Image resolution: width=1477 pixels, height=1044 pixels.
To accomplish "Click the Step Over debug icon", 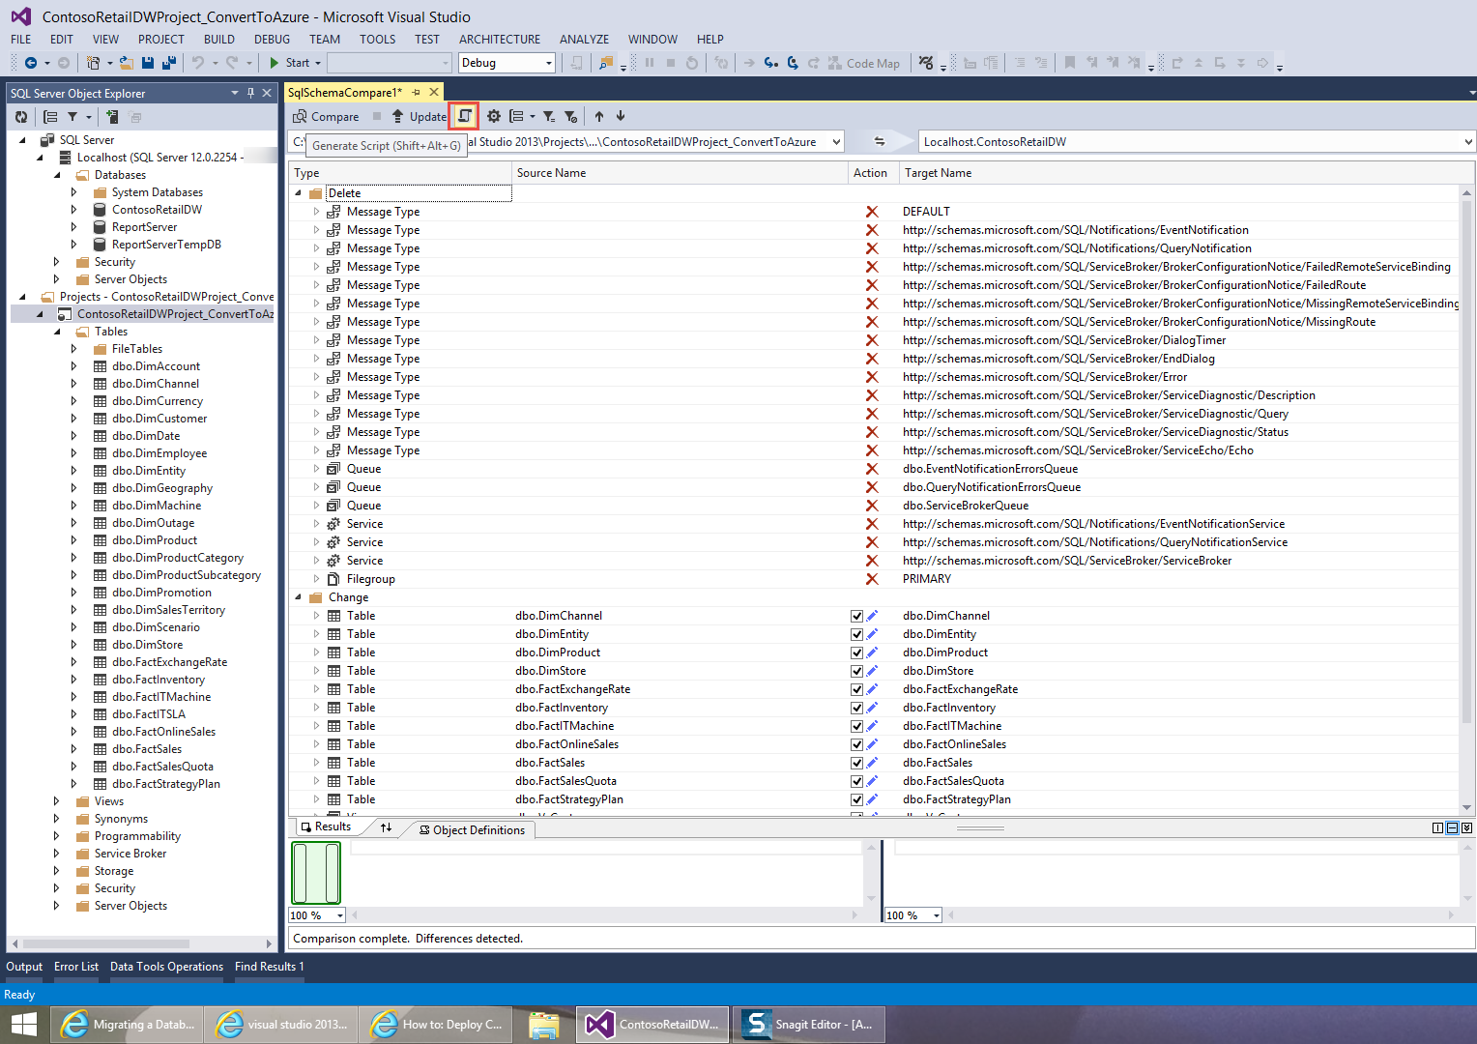I will click(793, 63).
